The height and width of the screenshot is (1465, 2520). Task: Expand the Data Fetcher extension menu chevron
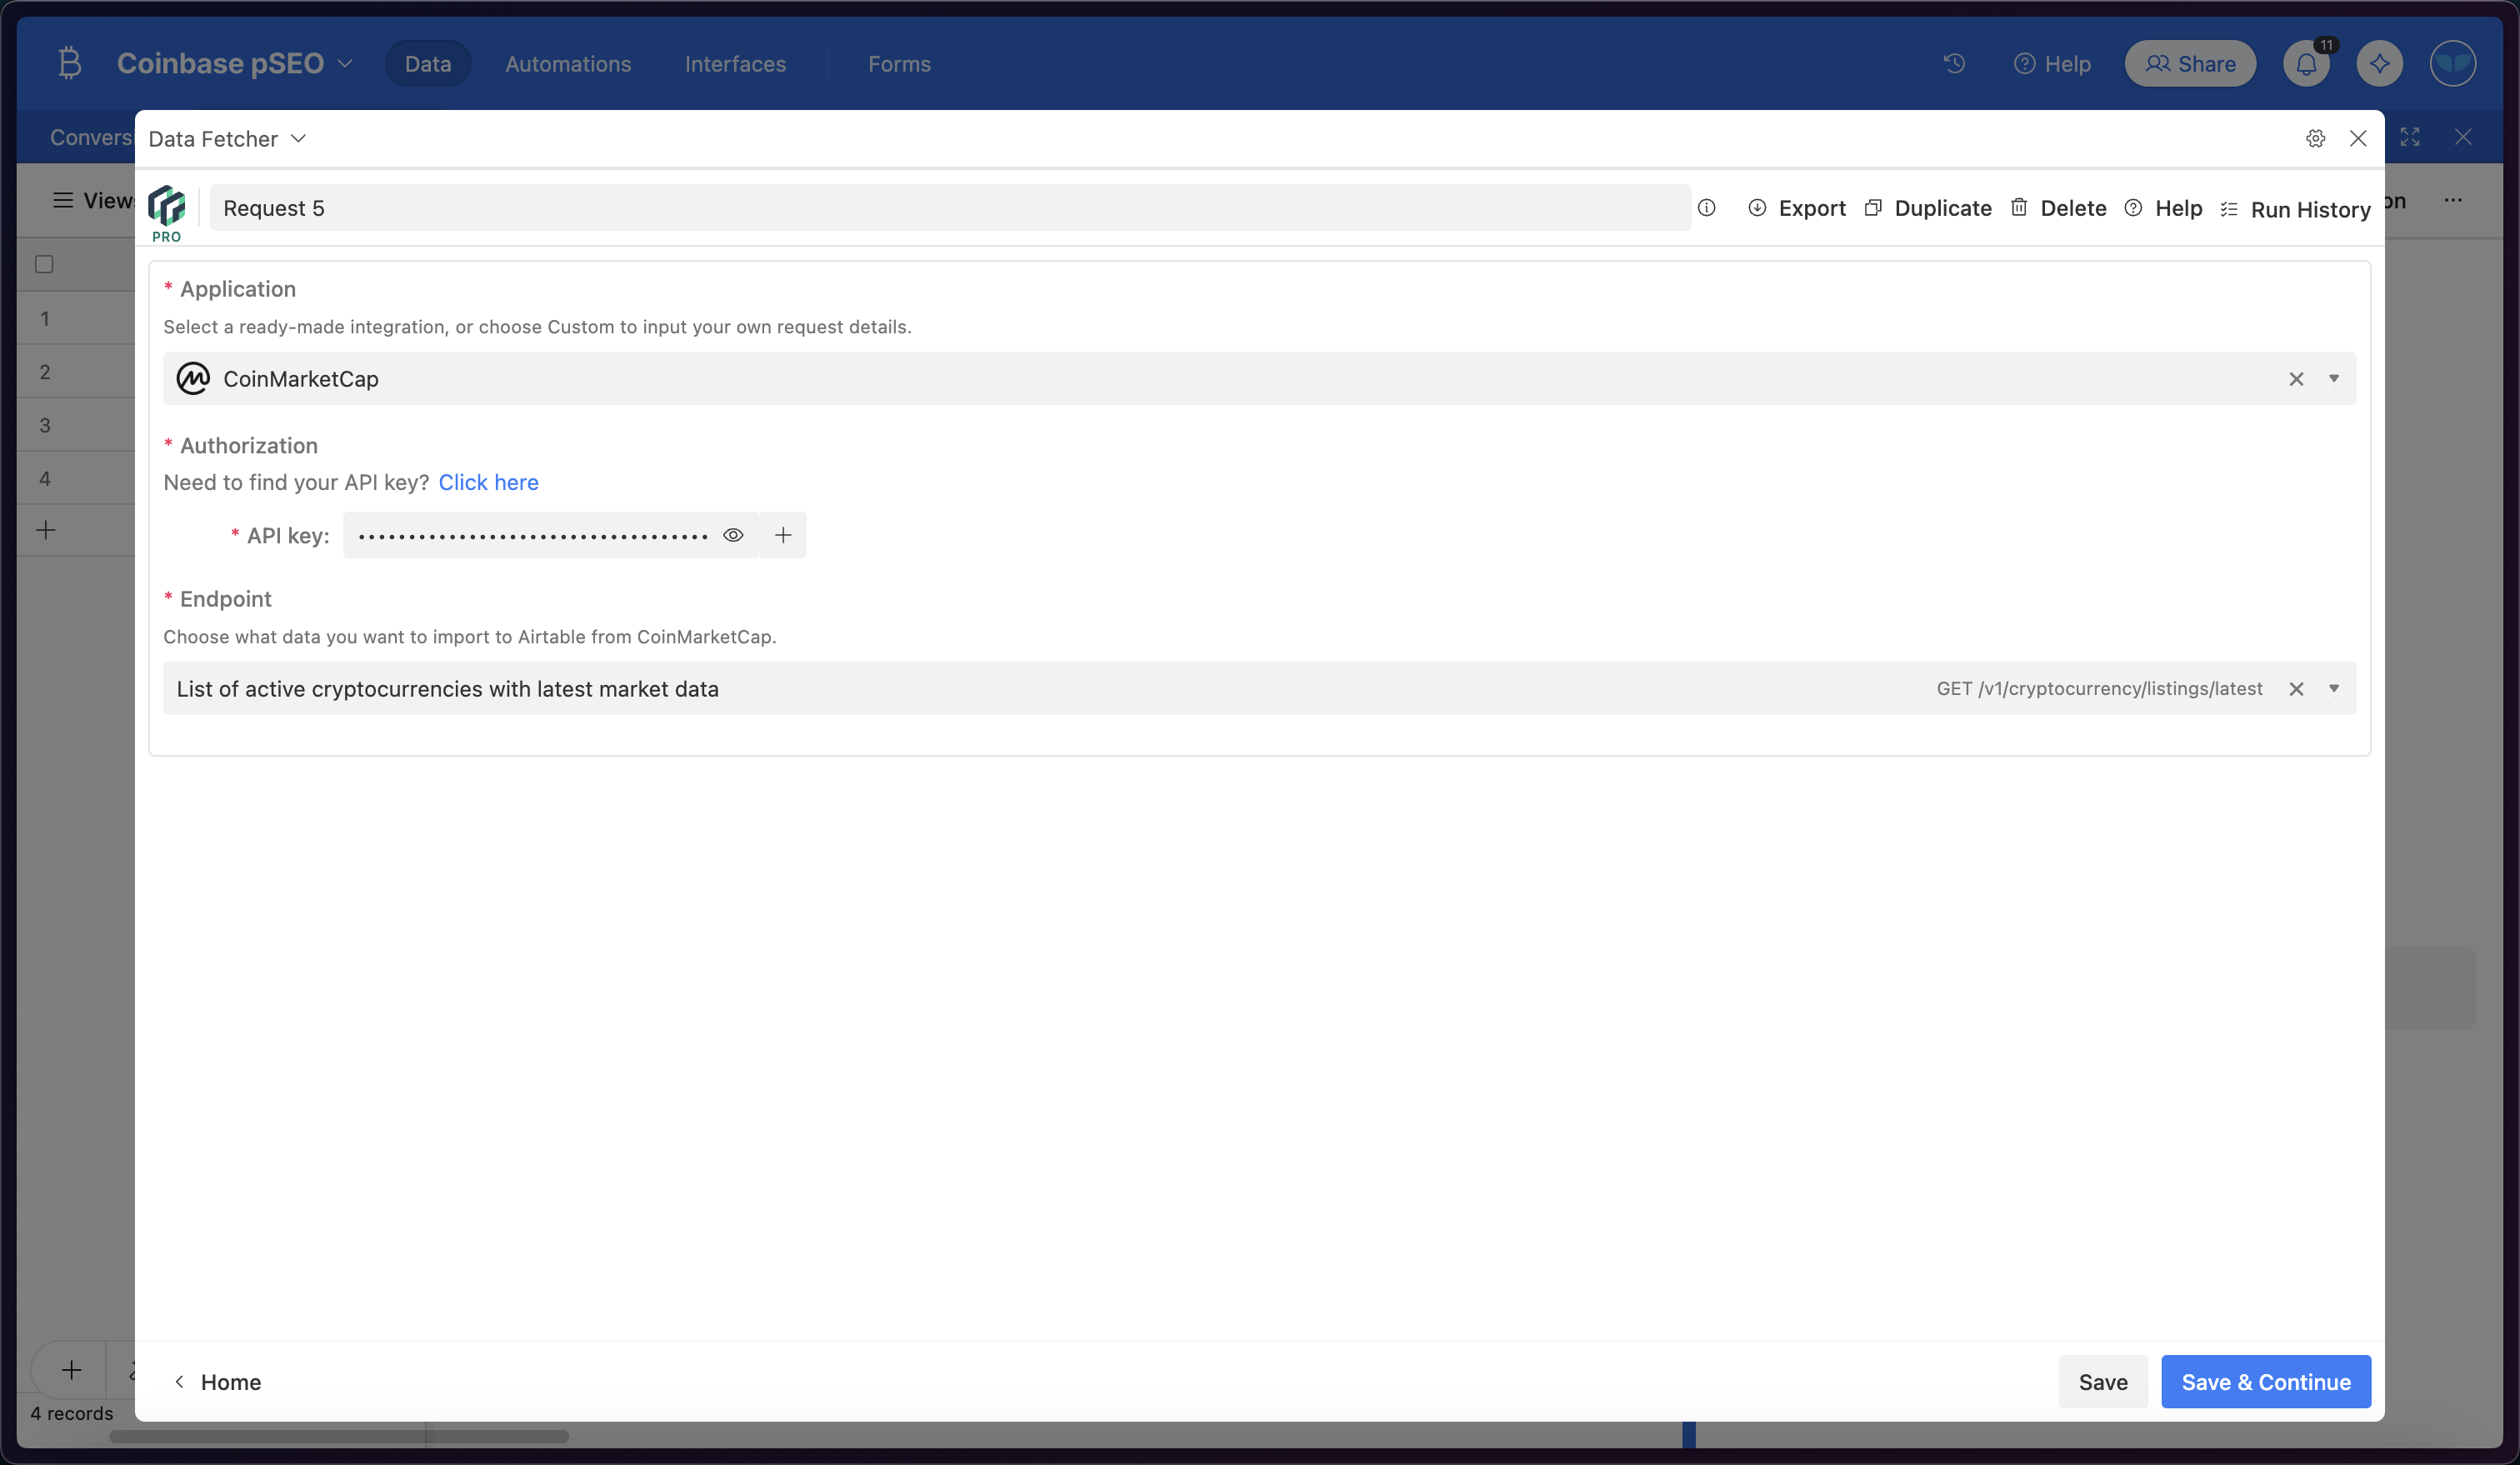[x=298, y=139]
